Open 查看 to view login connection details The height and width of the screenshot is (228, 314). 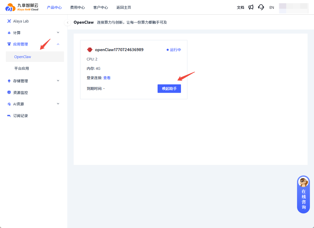(x=107, y=78)
